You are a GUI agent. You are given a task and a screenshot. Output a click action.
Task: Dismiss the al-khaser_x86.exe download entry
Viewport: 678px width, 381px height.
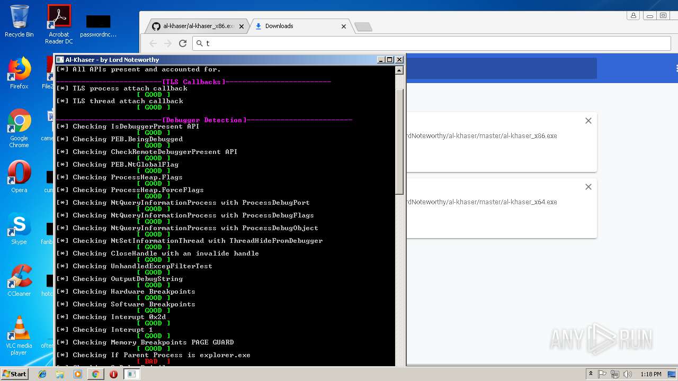tap(588, 121)
